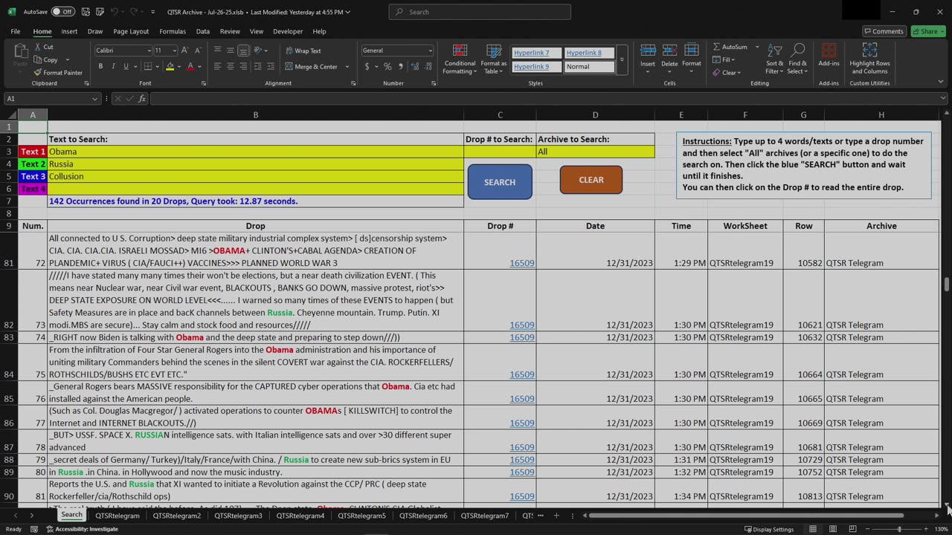Toggle Wrap Text for cells
952x535 pixels.
pos(303,51)
